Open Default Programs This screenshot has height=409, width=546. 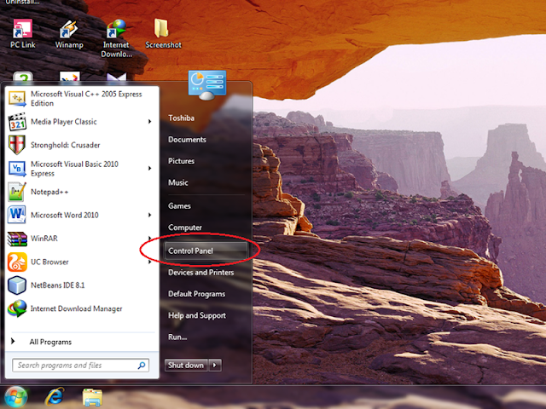(x=197, y=294)
